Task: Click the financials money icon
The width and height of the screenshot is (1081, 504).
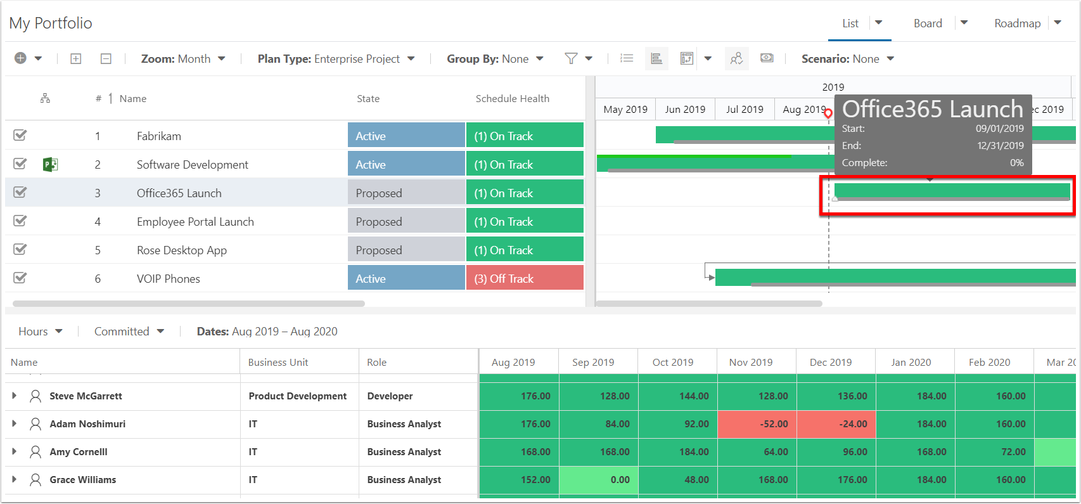Action: pyautogui.click(x=767, y=58)
